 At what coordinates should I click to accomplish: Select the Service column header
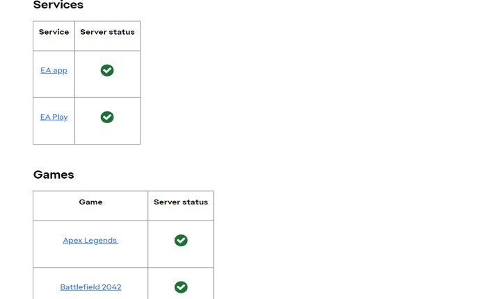54,32
